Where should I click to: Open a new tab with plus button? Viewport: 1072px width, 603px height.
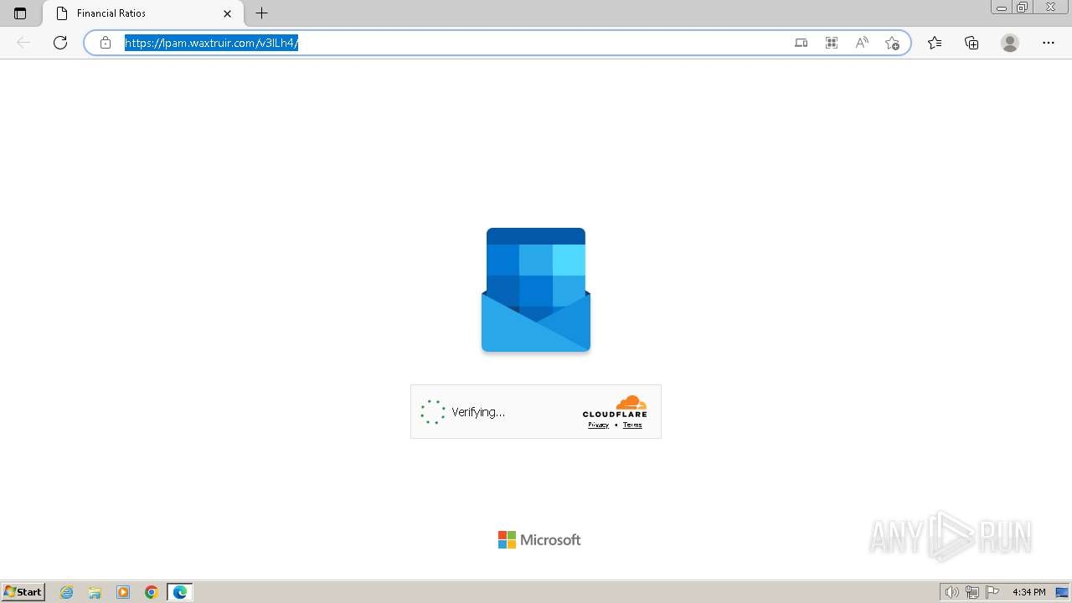[262, 13]
